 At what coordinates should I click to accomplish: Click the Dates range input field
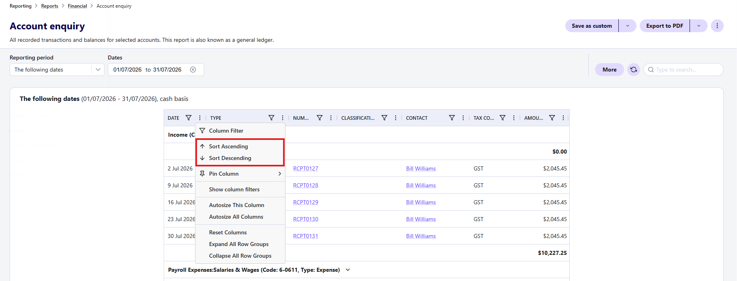(156, 70)
